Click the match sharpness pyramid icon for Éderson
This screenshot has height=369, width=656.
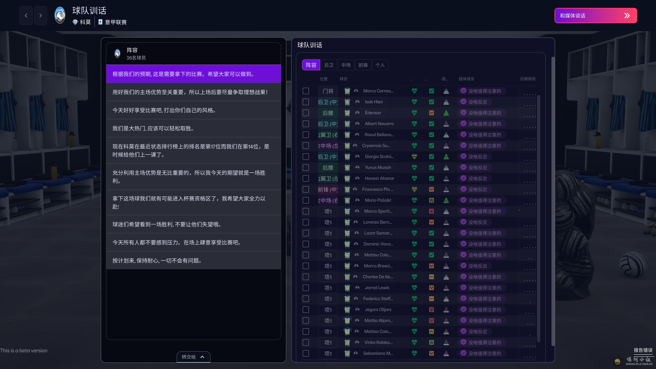(x=447, y=113)
